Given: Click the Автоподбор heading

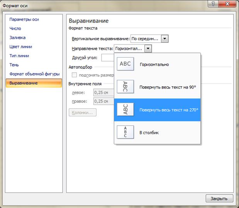Looking at the screenshot, I should tap(80, 67).
